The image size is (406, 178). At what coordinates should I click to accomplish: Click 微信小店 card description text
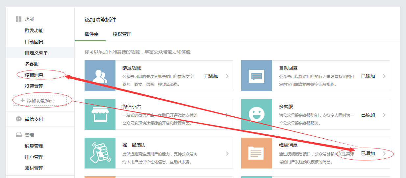pyautogui.click(x=160, y=119)
